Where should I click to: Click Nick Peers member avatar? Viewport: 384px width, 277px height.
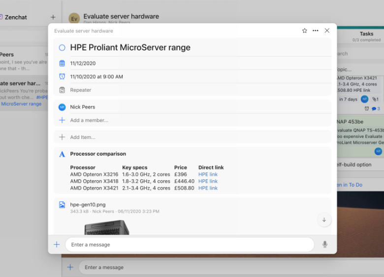(62, 107)
